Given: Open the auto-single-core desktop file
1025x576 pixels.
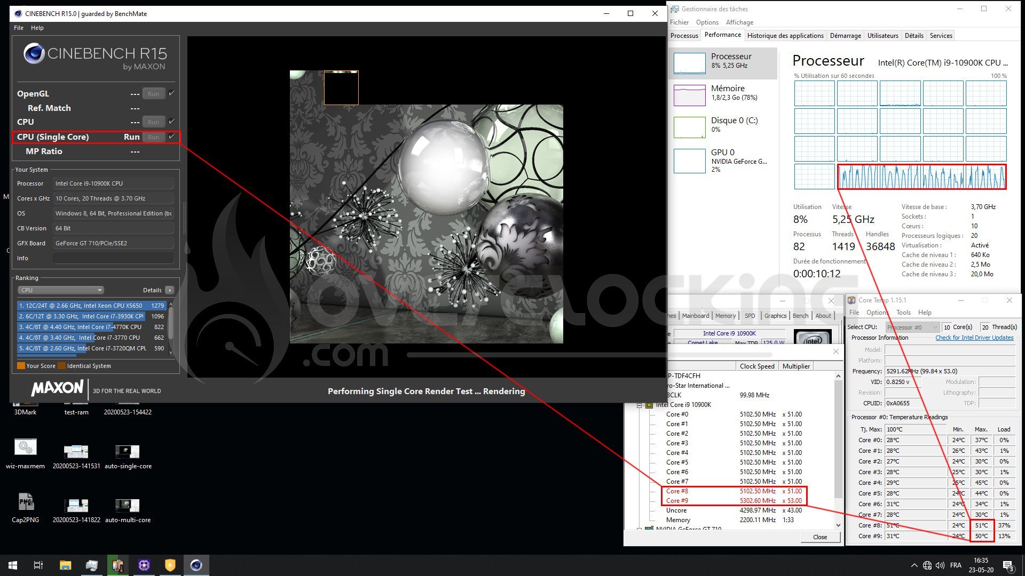Looking at the screenshot, I should point(128,457).
